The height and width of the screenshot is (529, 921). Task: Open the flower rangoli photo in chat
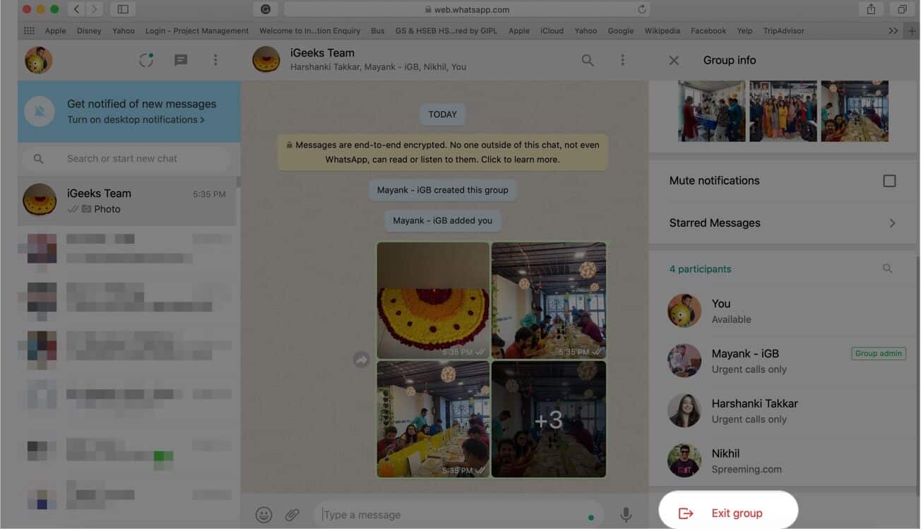click(x=433, y=300)
